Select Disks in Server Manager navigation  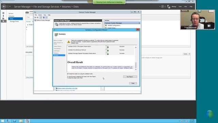(x=15, y=19)
